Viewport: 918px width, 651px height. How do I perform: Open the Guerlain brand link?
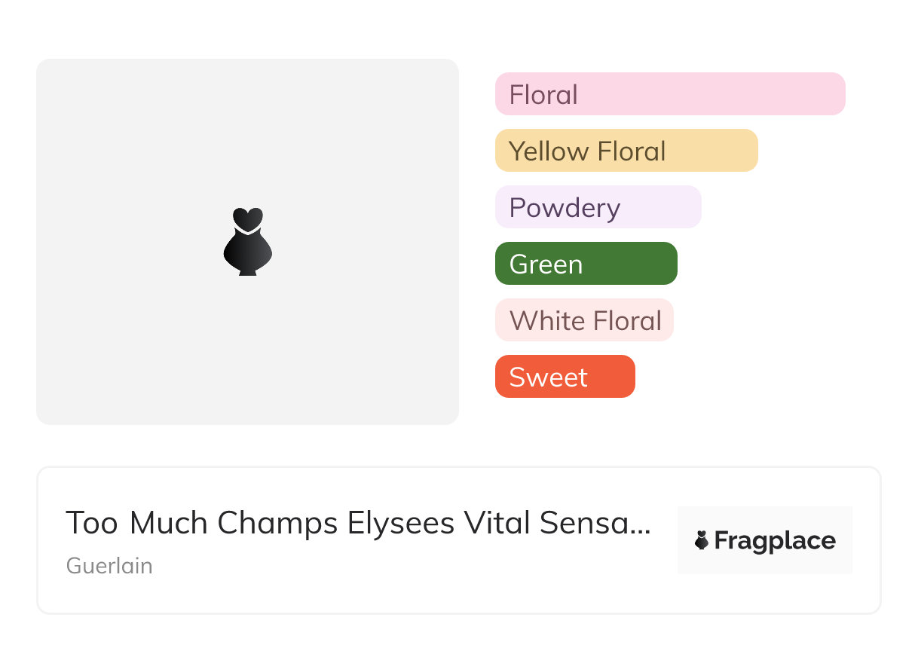pos(109,566)
